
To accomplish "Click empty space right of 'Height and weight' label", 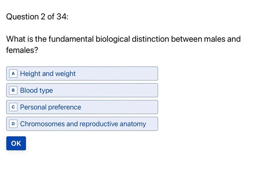I will [117, 73].
